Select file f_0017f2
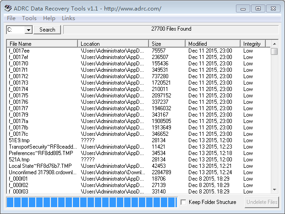The image size is (285, 214). pyautogui.click(x=18, y=76)
